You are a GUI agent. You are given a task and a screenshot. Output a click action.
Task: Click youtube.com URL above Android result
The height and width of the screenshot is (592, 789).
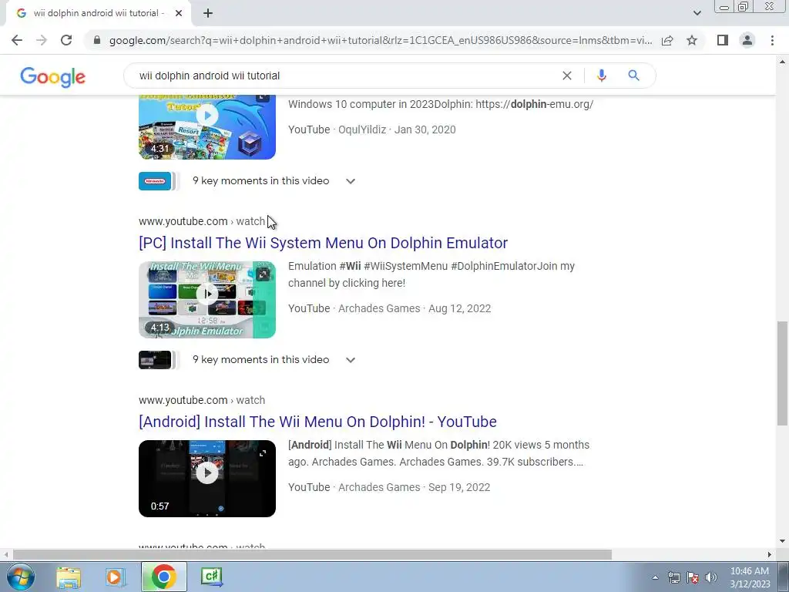coord(202,400)
